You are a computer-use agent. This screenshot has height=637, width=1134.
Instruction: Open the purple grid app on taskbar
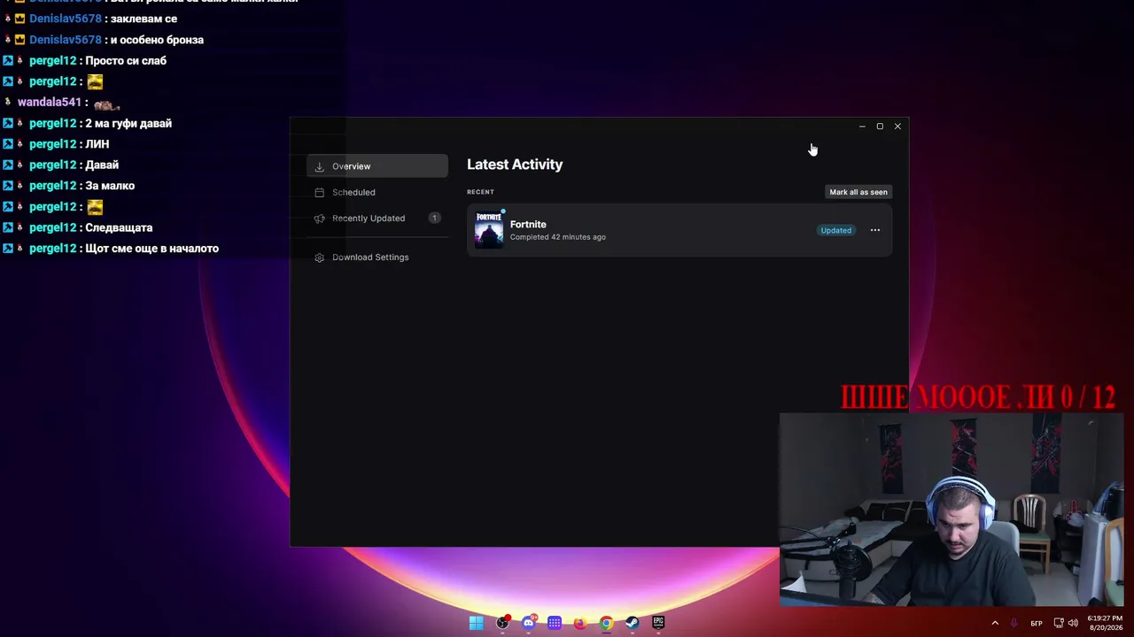coord(555,623)
